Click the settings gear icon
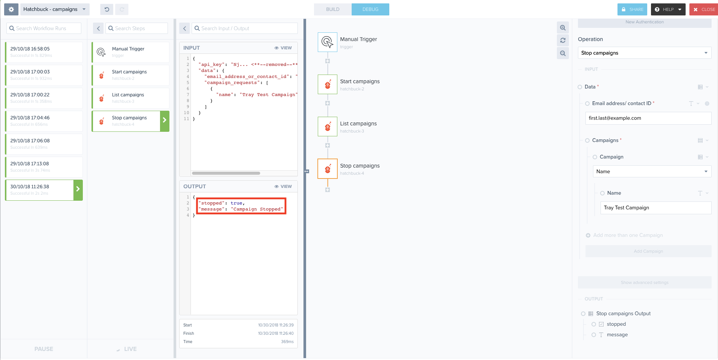Viewport: 718px width, 360px height. pos(11,9)
